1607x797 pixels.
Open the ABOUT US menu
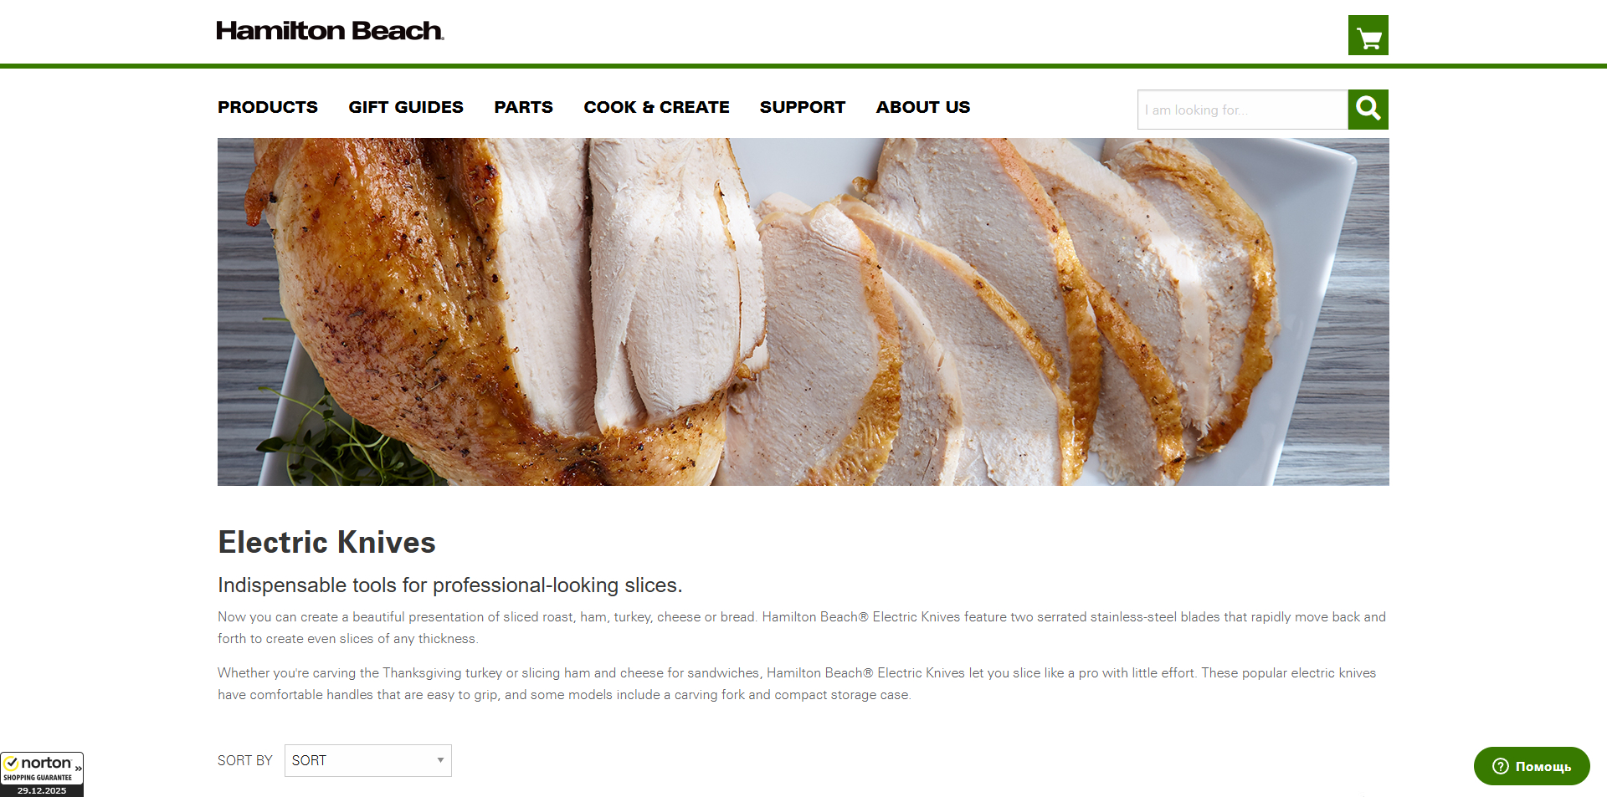pyautogui.click(x=923, y=107)
